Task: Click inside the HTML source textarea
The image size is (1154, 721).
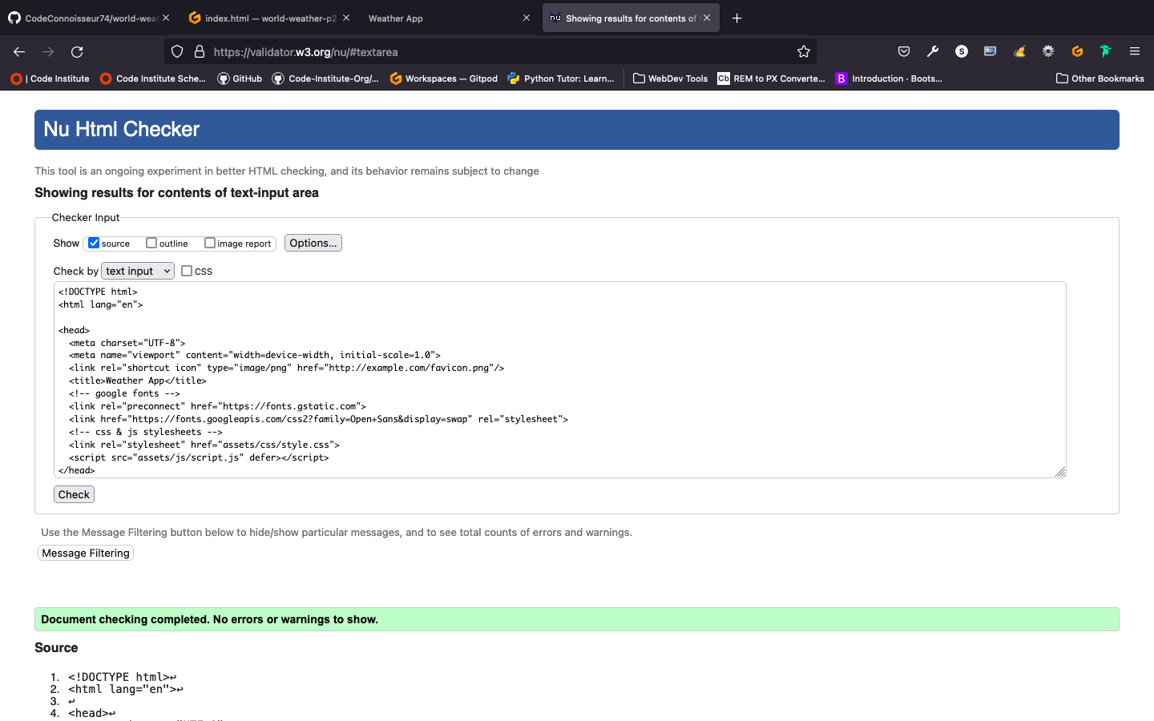Action: tap(559, 380)
